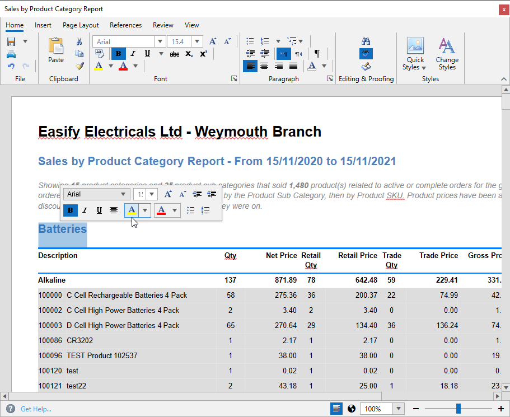Viewport: 510px width, 417px height.
Task: Open ribbon font color dropdown arrow
Action: pos(135,66)
